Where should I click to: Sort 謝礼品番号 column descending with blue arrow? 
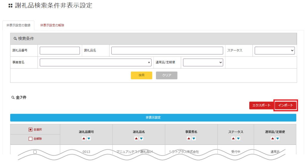pos(89,138)
